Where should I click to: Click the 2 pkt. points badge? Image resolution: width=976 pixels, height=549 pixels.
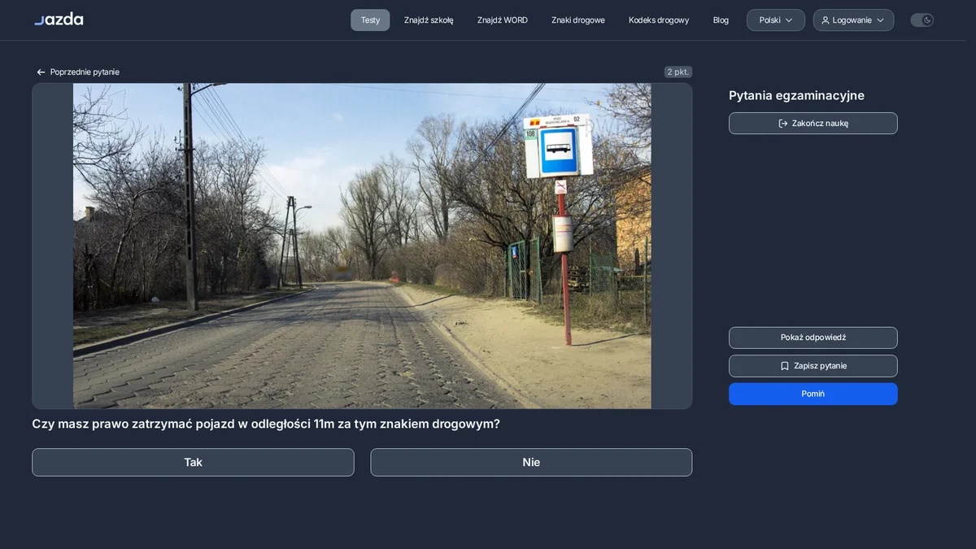[678, 72]
